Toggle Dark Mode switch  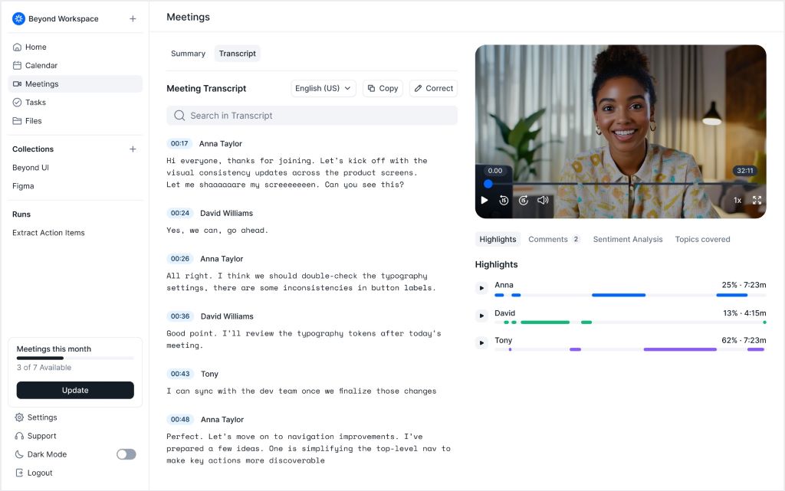click(126, 454)
